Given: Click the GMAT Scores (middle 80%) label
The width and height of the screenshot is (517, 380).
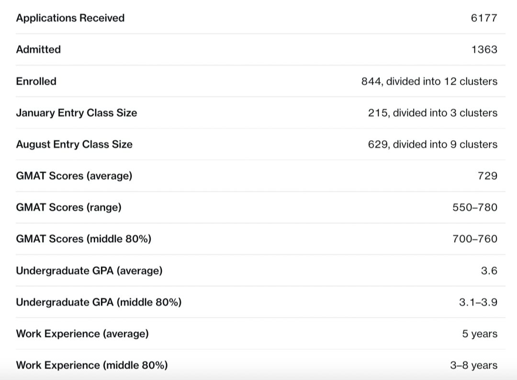Looking at the screenshot, I should point(84,239).
